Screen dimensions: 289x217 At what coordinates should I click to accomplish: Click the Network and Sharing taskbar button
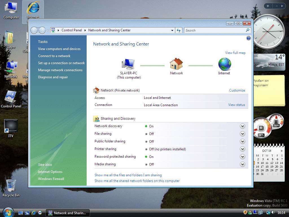click(68, 213)
